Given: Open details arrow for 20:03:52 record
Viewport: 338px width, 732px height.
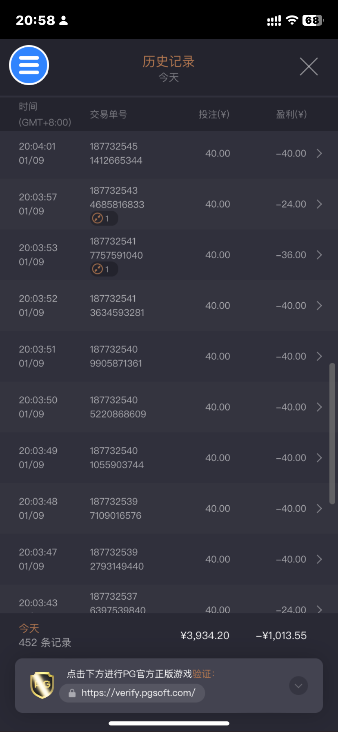Looking at the screenshot, I should click(320, 306).
